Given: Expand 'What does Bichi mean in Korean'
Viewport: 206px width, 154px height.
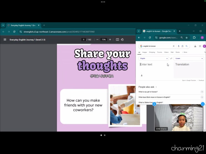Looking at the screenshot, I should point(202,97).
